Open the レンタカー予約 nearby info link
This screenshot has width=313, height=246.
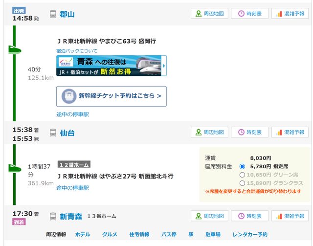[x=250, y=234]
